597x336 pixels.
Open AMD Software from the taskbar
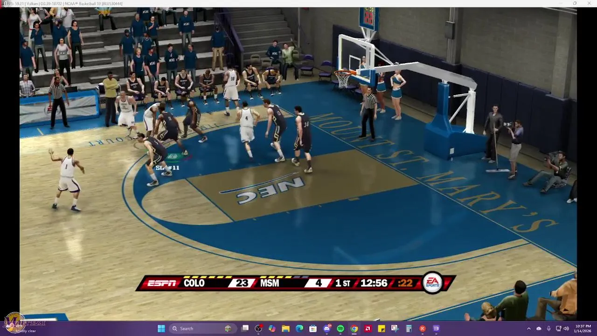point(368,329)
